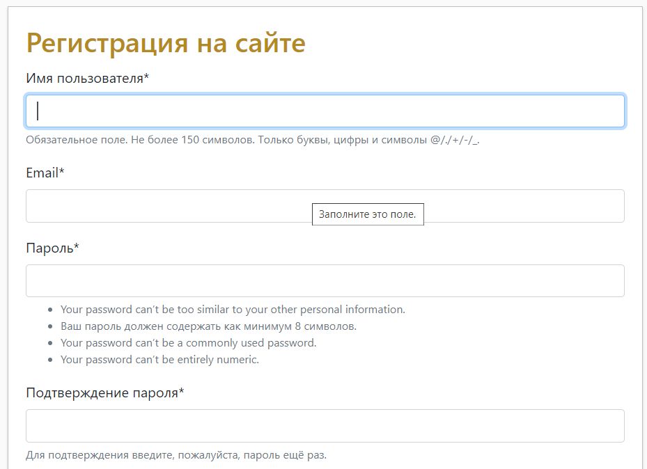Click the hint about минимум 8 символов
The width and height of the screenshot is (647, 469).
[208, 326]
